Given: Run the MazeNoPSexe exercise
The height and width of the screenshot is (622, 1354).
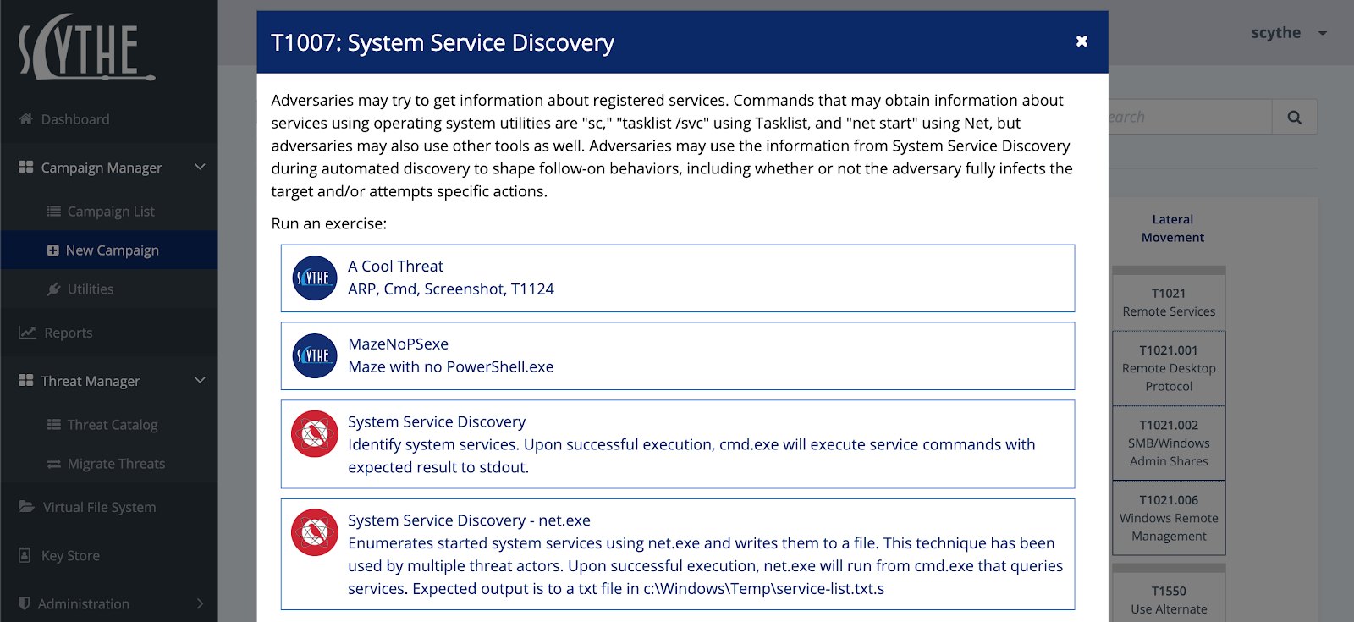Looking at the screenshot, I should [x=678, y=356].
